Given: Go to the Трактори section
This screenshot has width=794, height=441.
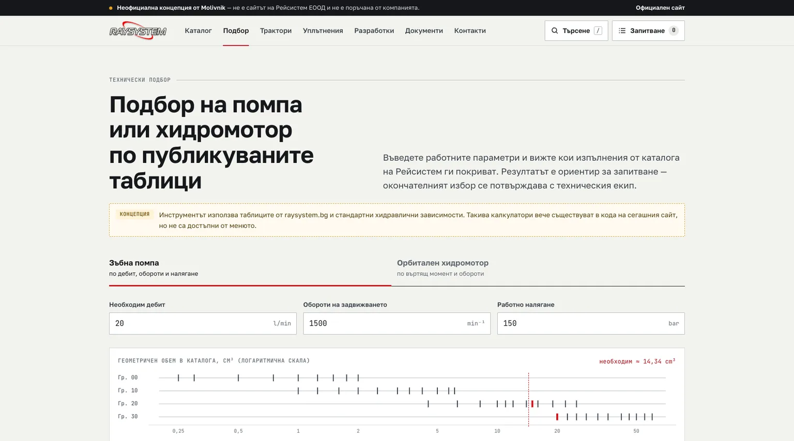Looking at the screenshot, I should click(276, 31).
